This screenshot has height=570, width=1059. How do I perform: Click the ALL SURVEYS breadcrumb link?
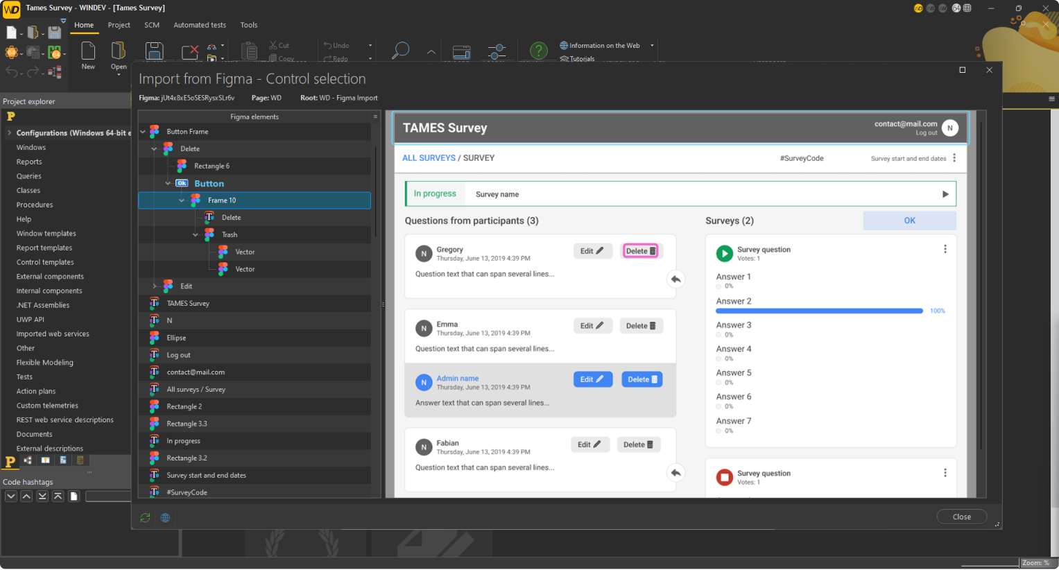point(429,158)
